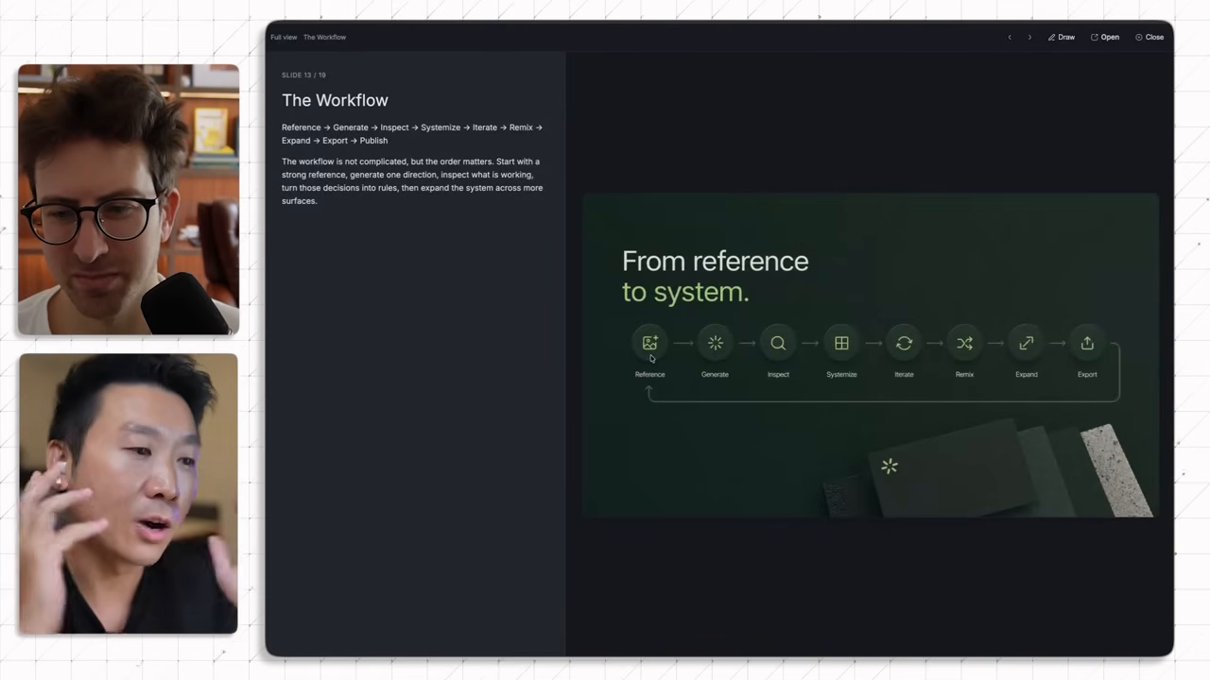This screenshot has height=680, width=1210.
Task: Click the Generate label under icon
Action: click(715, 374)
